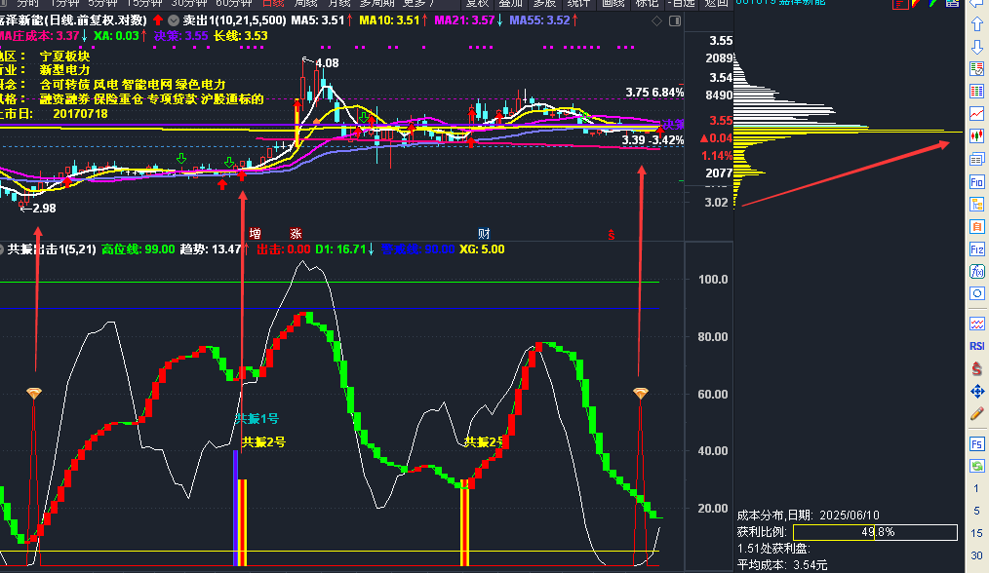The image size is (989, 573).
Task: Click the 统计 statistics button
Action: pos(578,3)
